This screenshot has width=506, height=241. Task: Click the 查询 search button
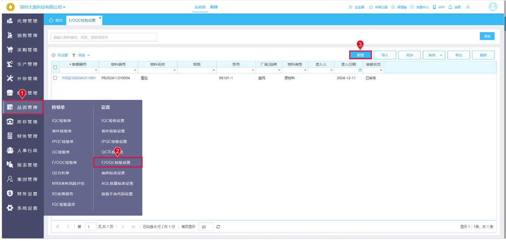point(487,36)
